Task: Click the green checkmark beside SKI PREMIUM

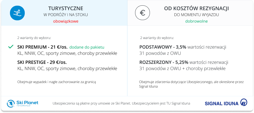Action: [11, 47]
